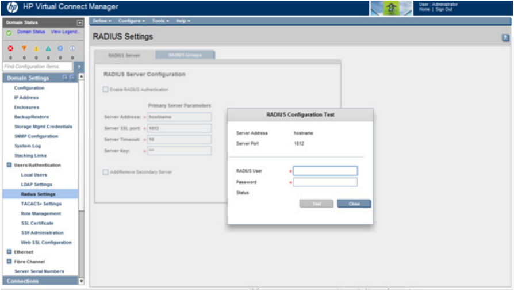This screenshot has width=514, height=291.
Task: Open Enclosures in sidebar
Action: point(26,108)
